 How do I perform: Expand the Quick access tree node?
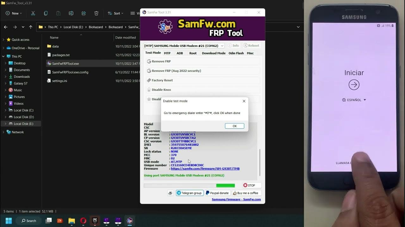coord(3,40)
